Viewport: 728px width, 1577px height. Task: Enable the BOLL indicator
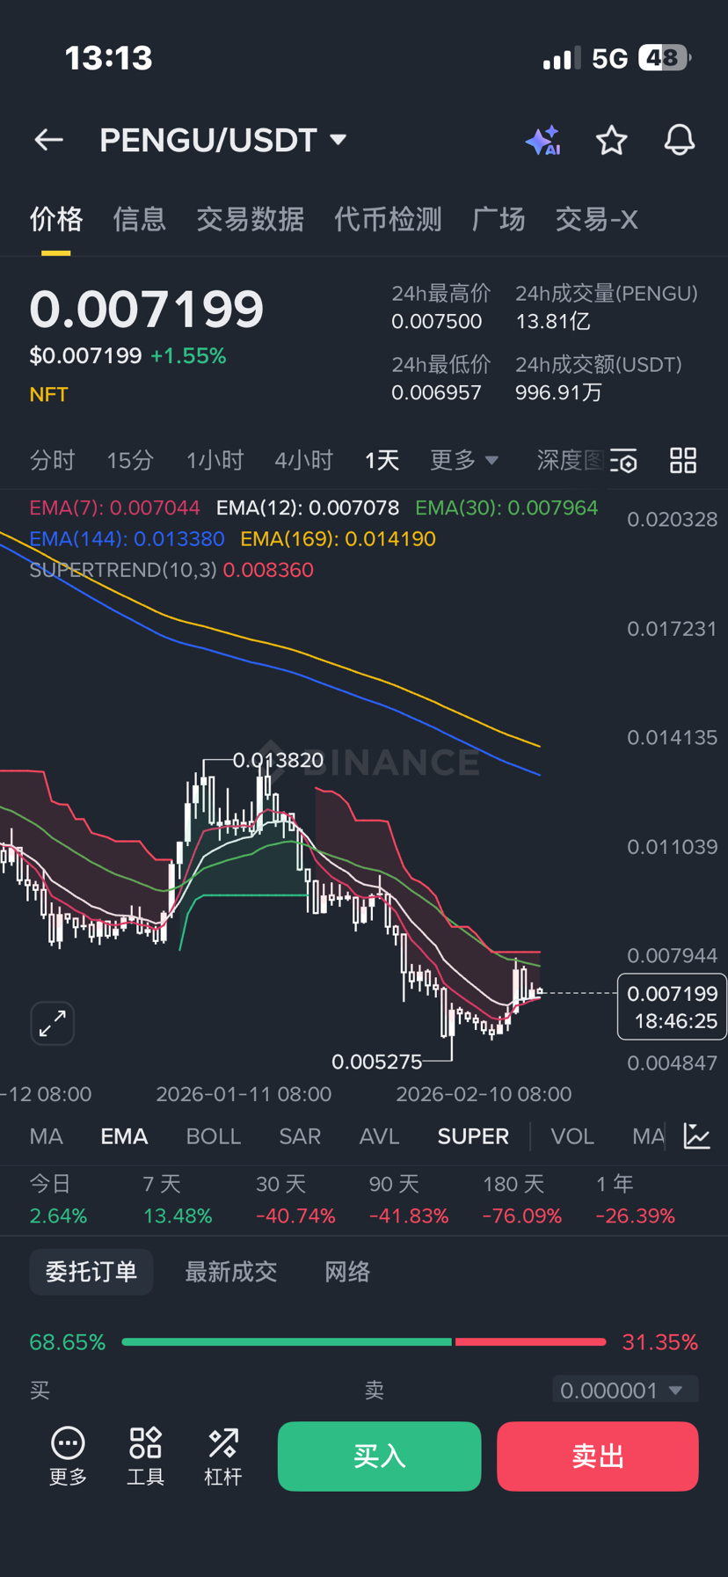pos(213,1136)
